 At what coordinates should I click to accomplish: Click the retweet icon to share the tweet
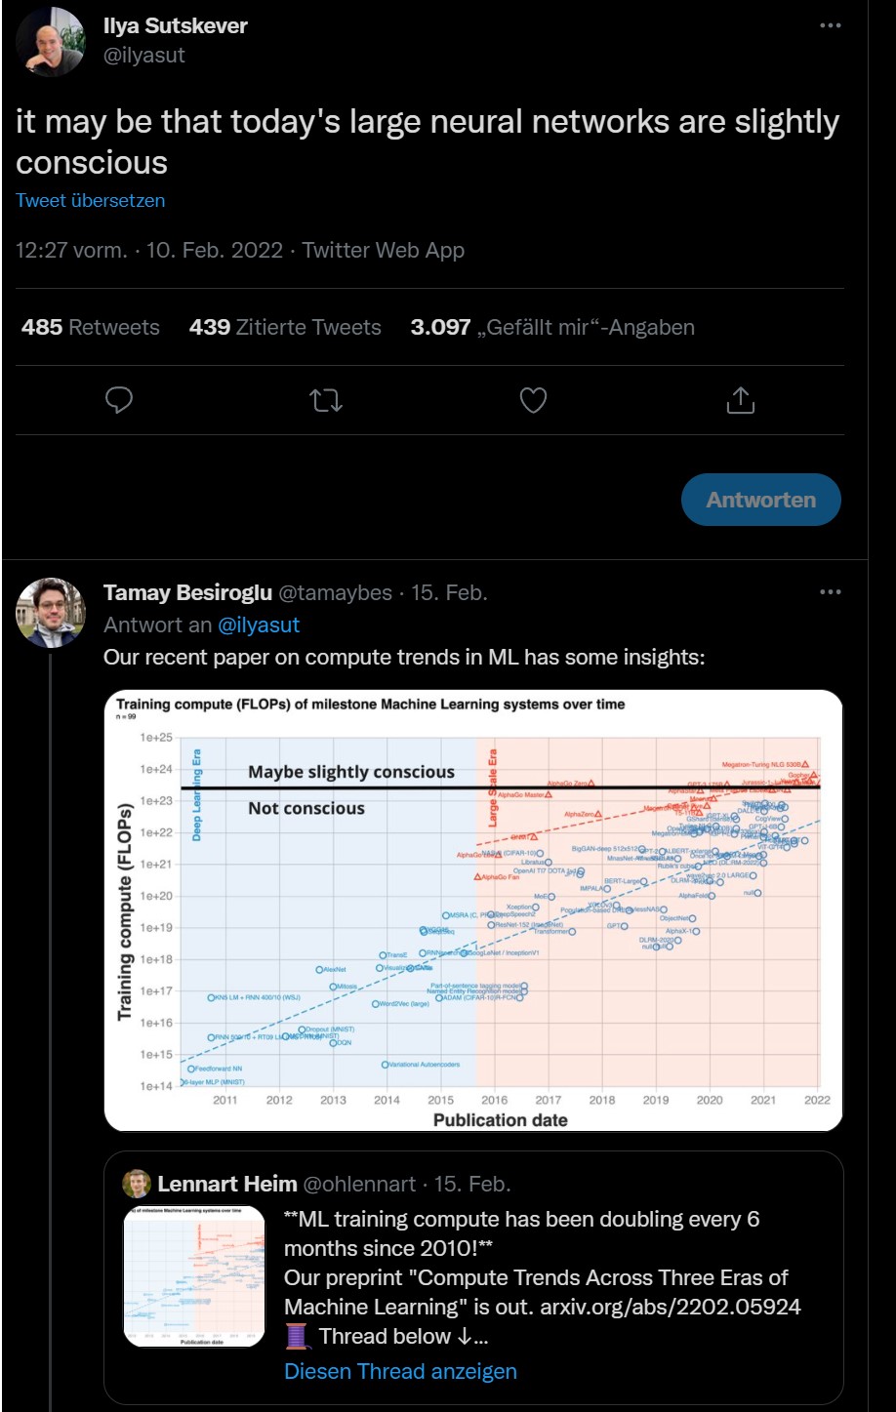pyautogui.click(x=326, y=400)
